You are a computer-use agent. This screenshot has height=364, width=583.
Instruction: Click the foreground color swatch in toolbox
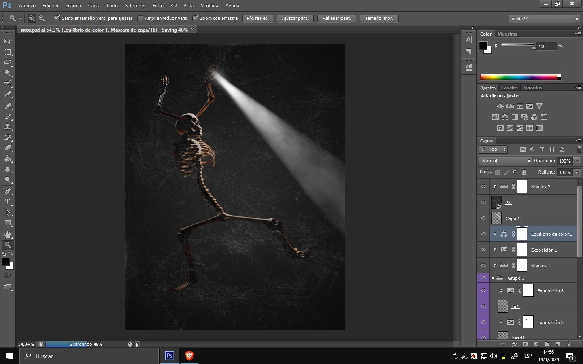click(6, 262)
